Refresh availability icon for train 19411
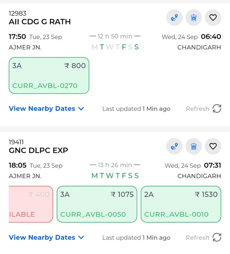The height and width of the screenshot is (254, 230). click(217, 237)
